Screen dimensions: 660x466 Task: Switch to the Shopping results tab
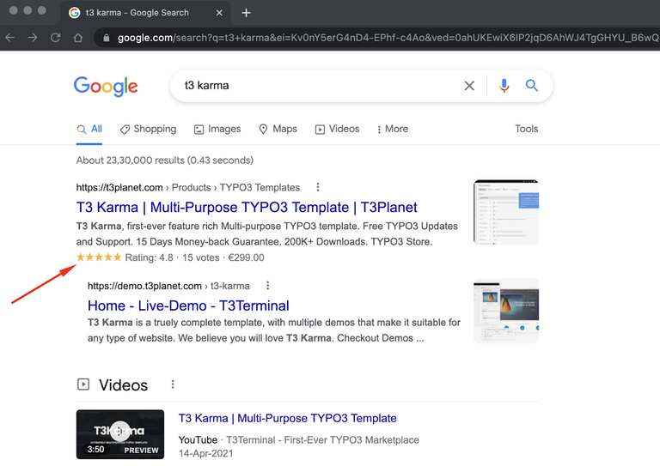point(148,129)
